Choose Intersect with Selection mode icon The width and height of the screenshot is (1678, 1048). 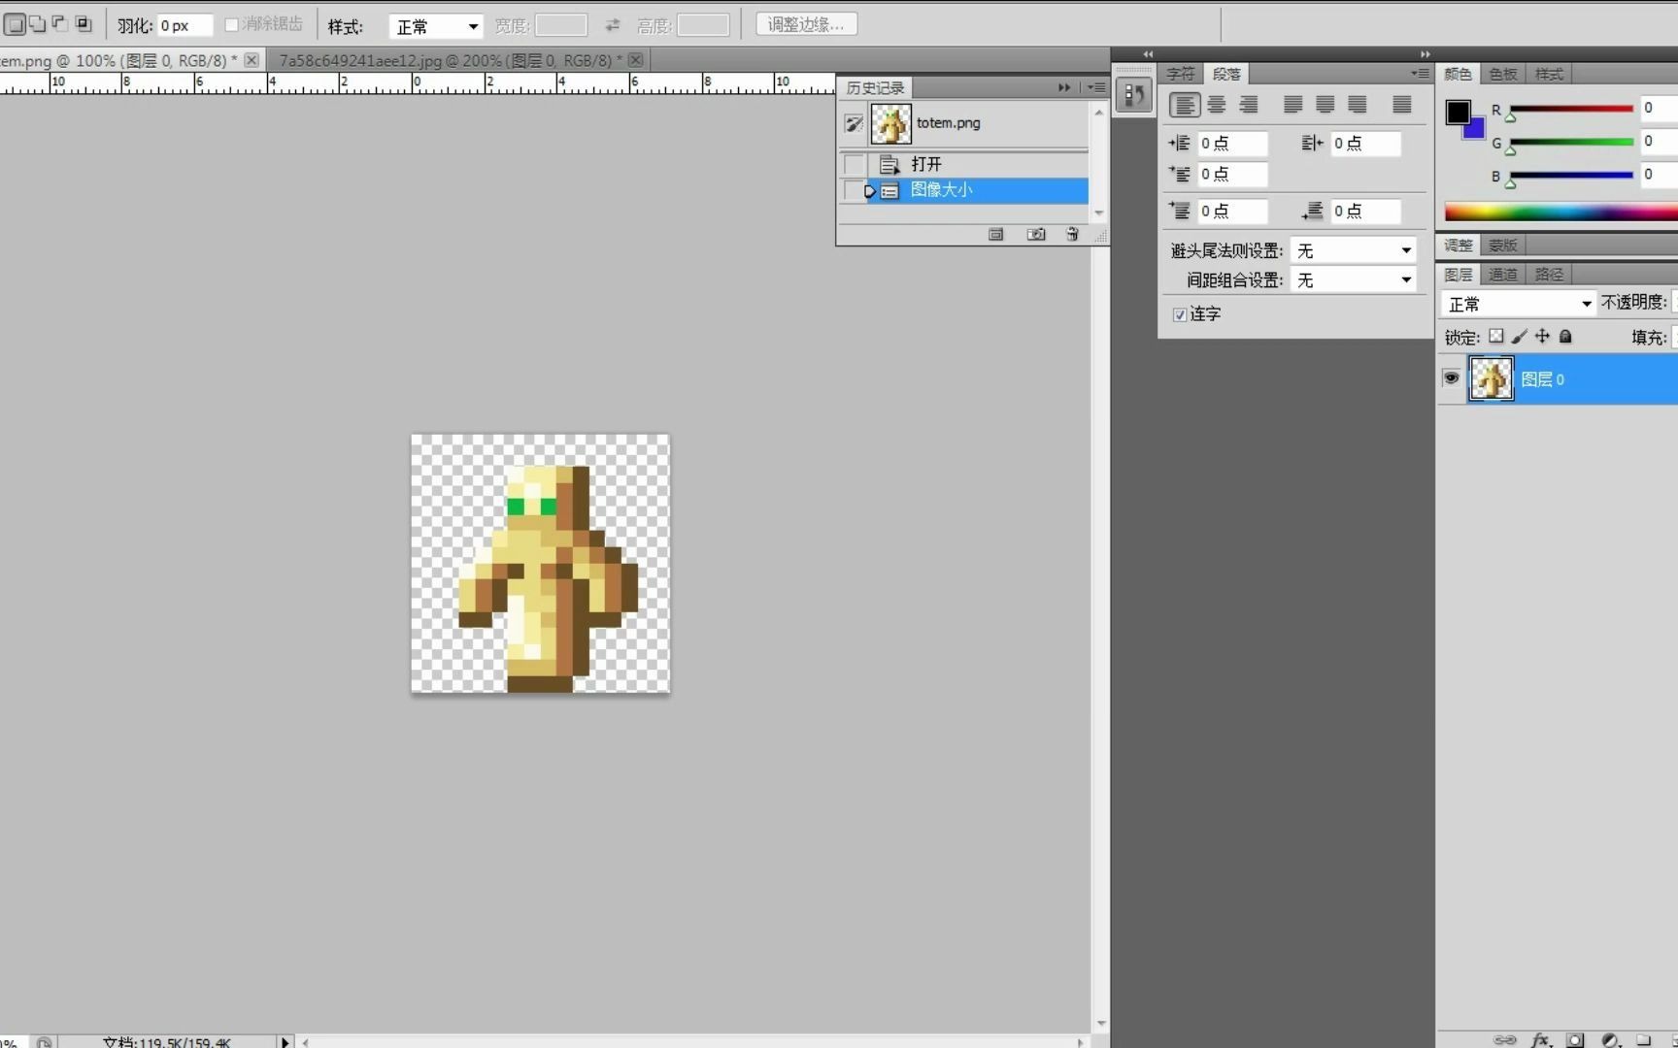click(84, 24)
